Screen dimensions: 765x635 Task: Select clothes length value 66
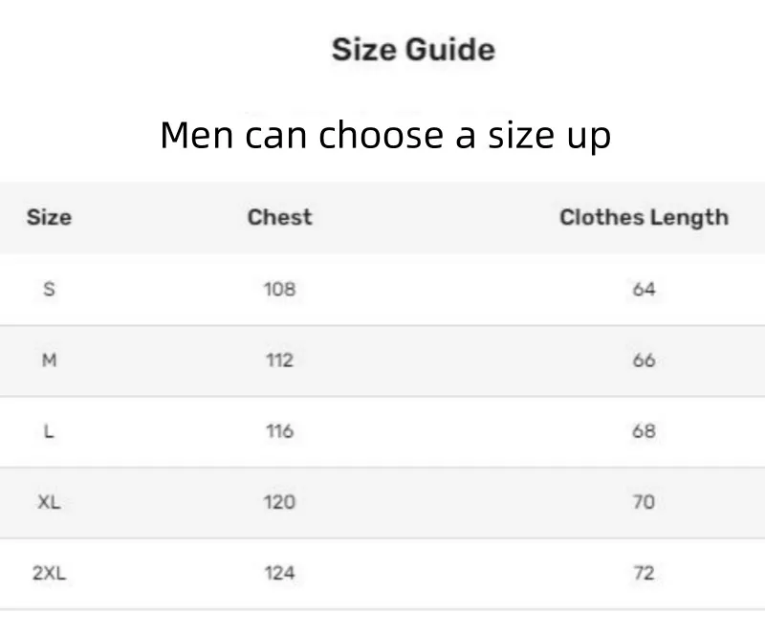pos(644,361)
